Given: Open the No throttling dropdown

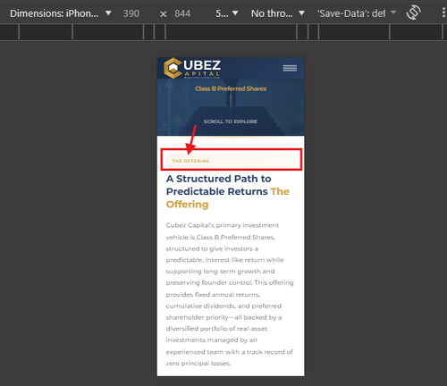Looking at the screenshot, I should [x=278, y=13].
